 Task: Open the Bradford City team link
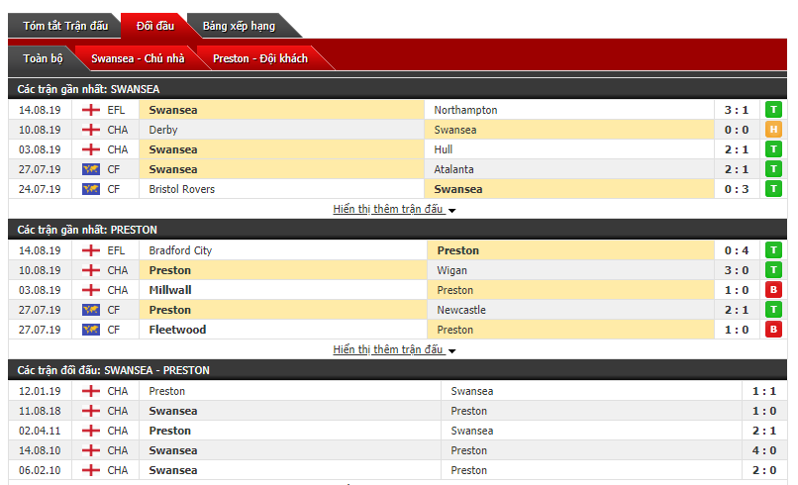[x=180, y=250]
